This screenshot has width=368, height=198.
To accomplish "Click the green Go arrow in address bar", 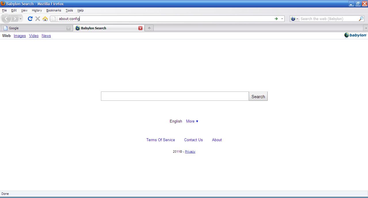I will 276,19.
